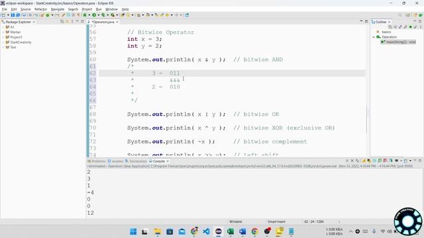This screenshot has width=424, height=238.
Task: Click the External Tools run icon
Action: point(113,15)
